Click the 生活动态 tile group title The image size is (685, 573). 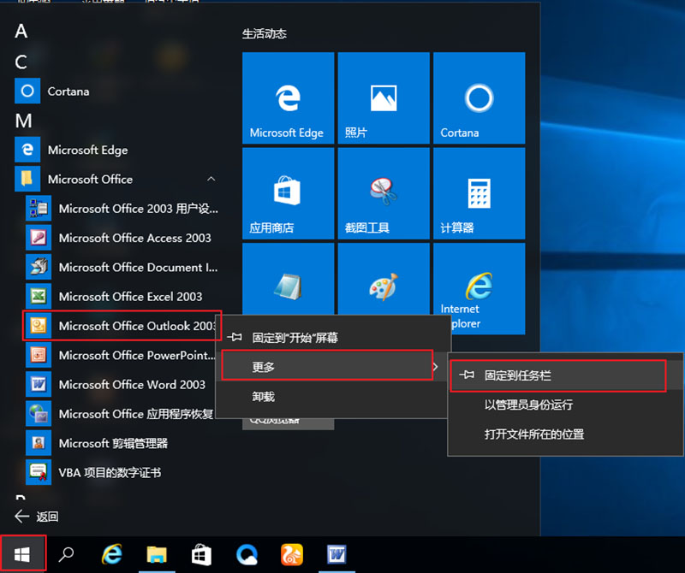pos(265,33)
